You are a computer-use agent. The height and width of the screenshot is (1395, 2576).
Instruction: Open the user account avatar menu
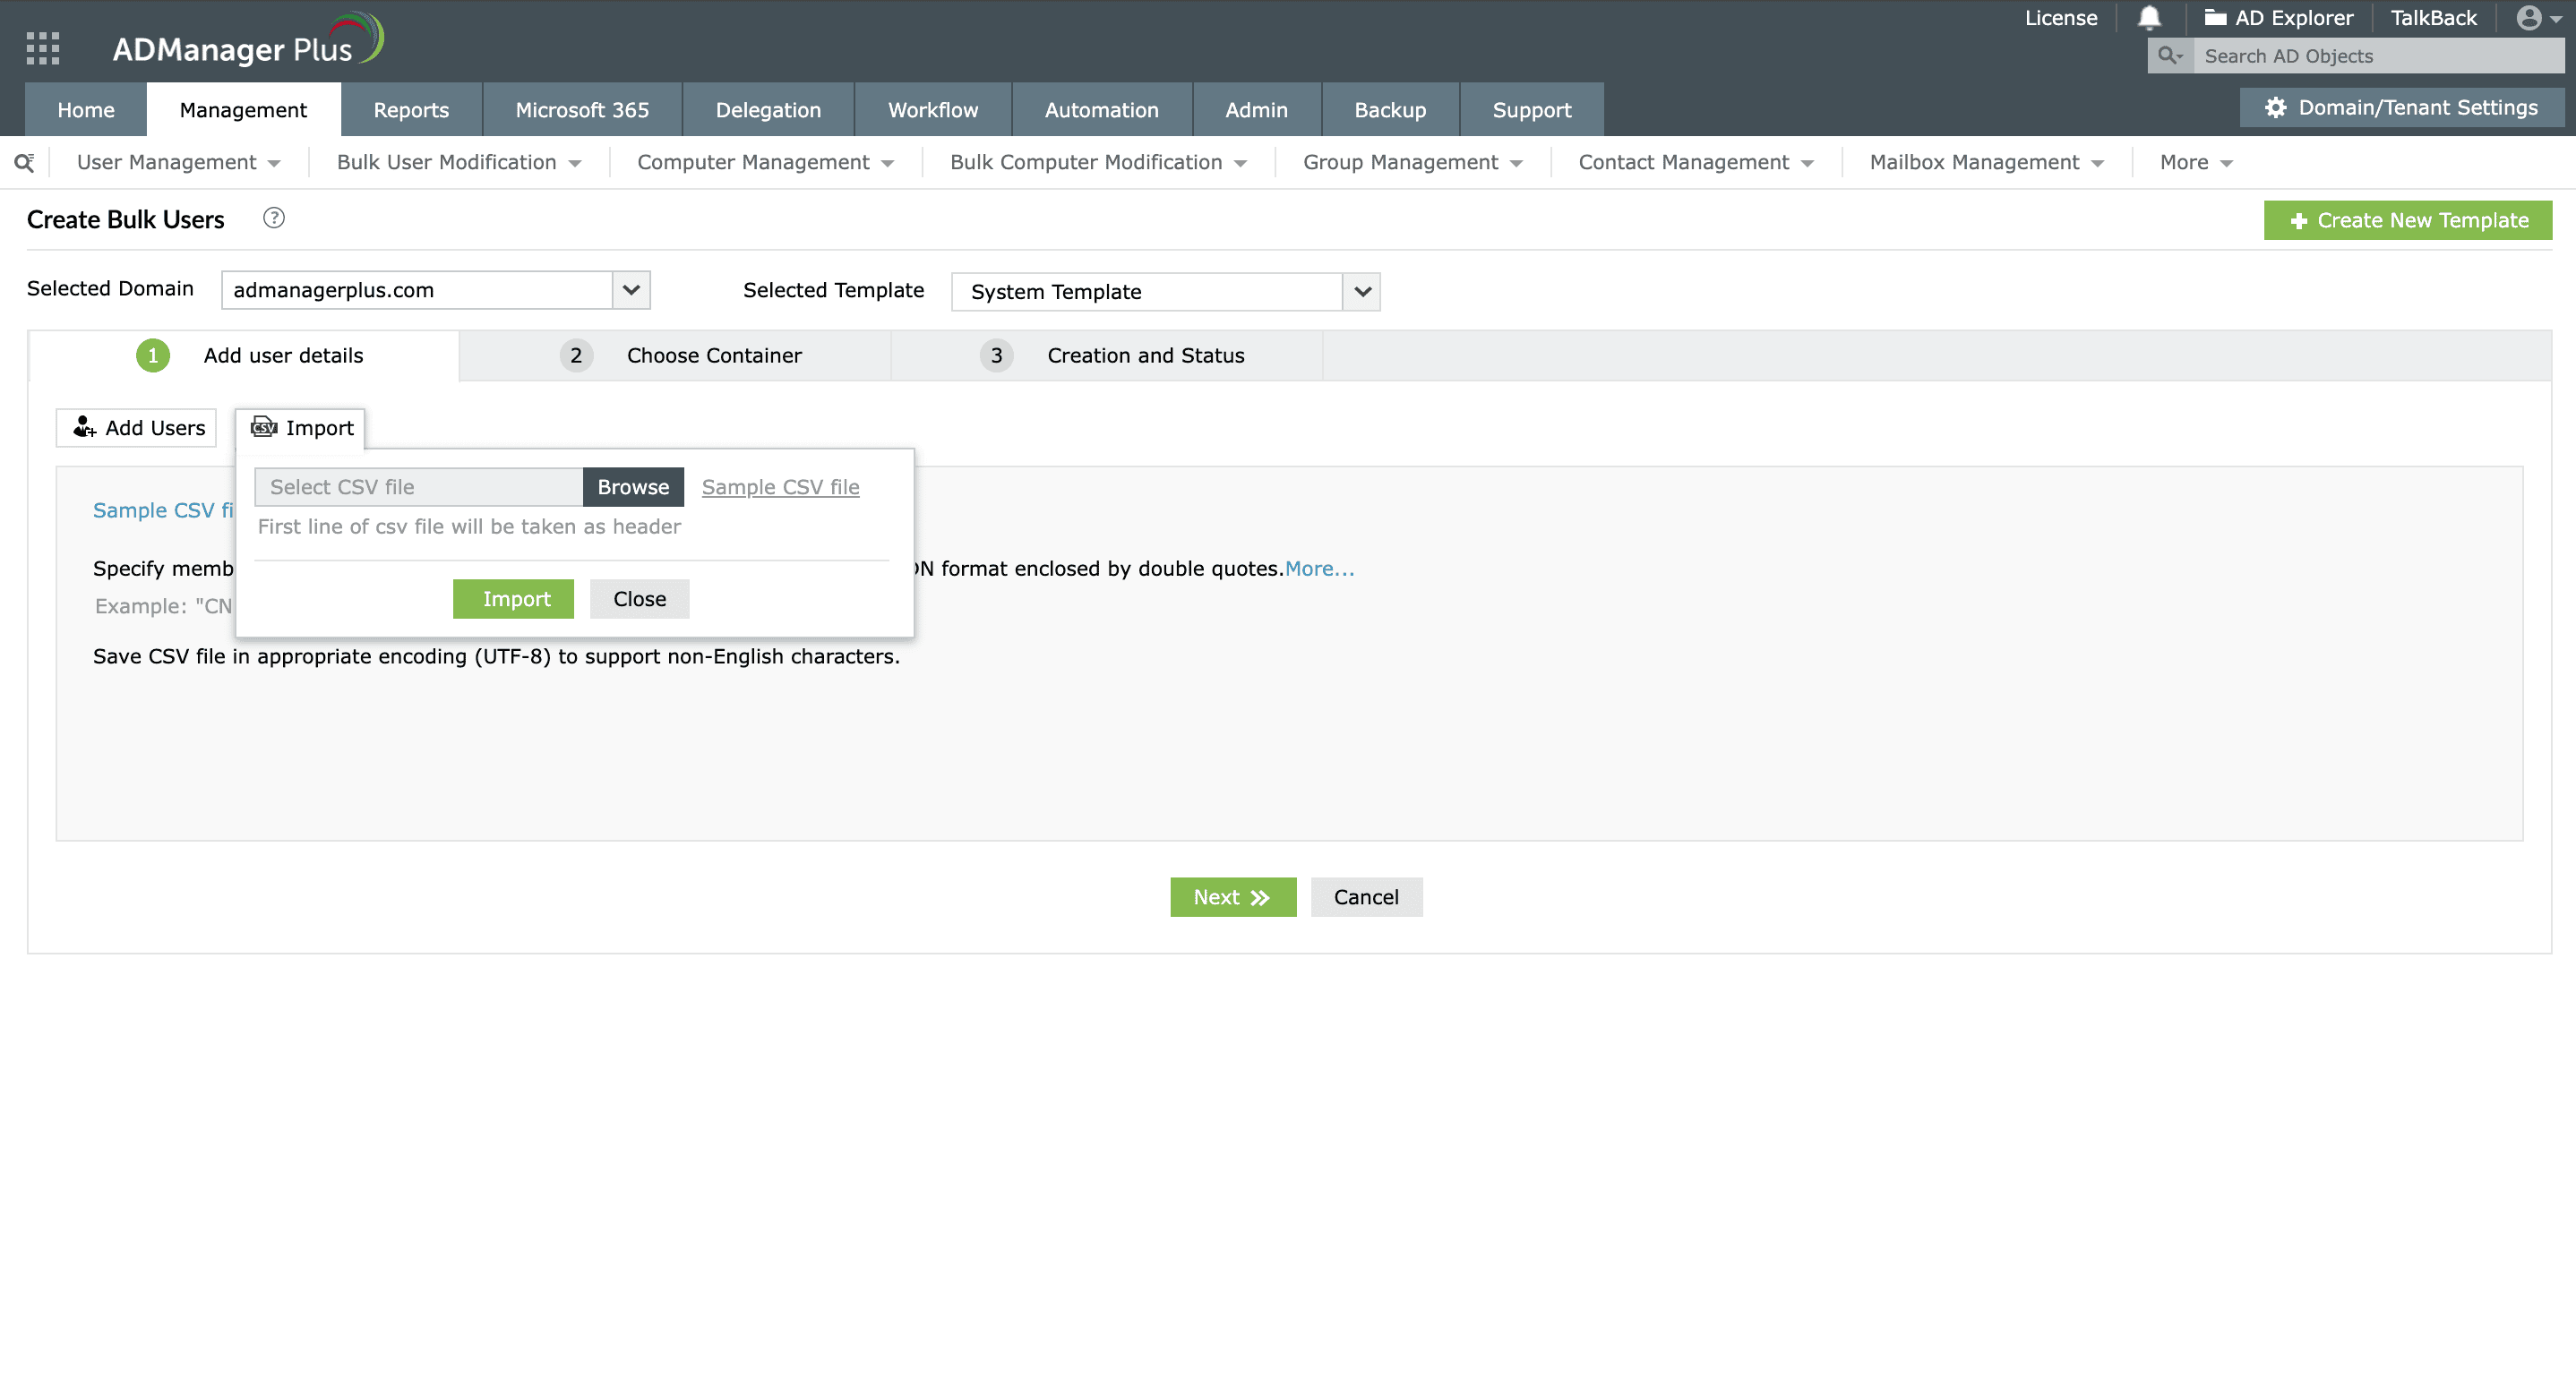click(x=2528, y=19)
